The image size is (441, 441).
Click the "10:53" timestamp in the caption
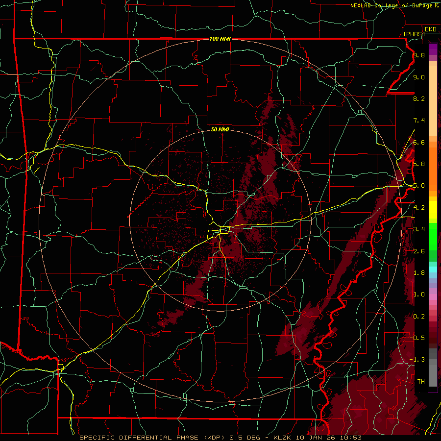pyautogui.click(x=350, y=438)
